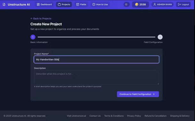
Task: Open the Refund & Cancellation link
Action: 155,116
